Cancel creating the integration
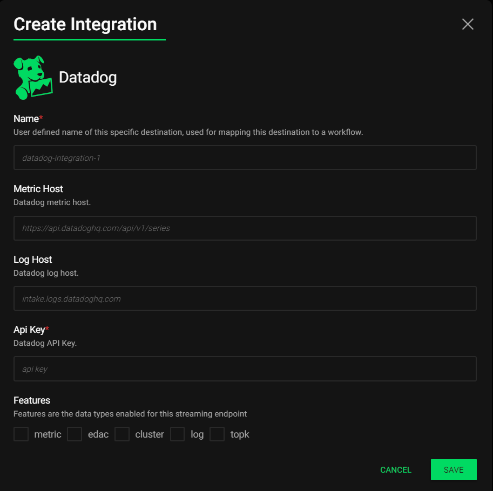This screenshot has height=491, width=493. 395,469
